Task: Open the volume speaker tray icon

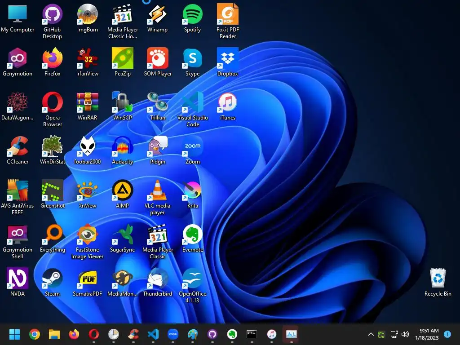Action: coord(405,334)
